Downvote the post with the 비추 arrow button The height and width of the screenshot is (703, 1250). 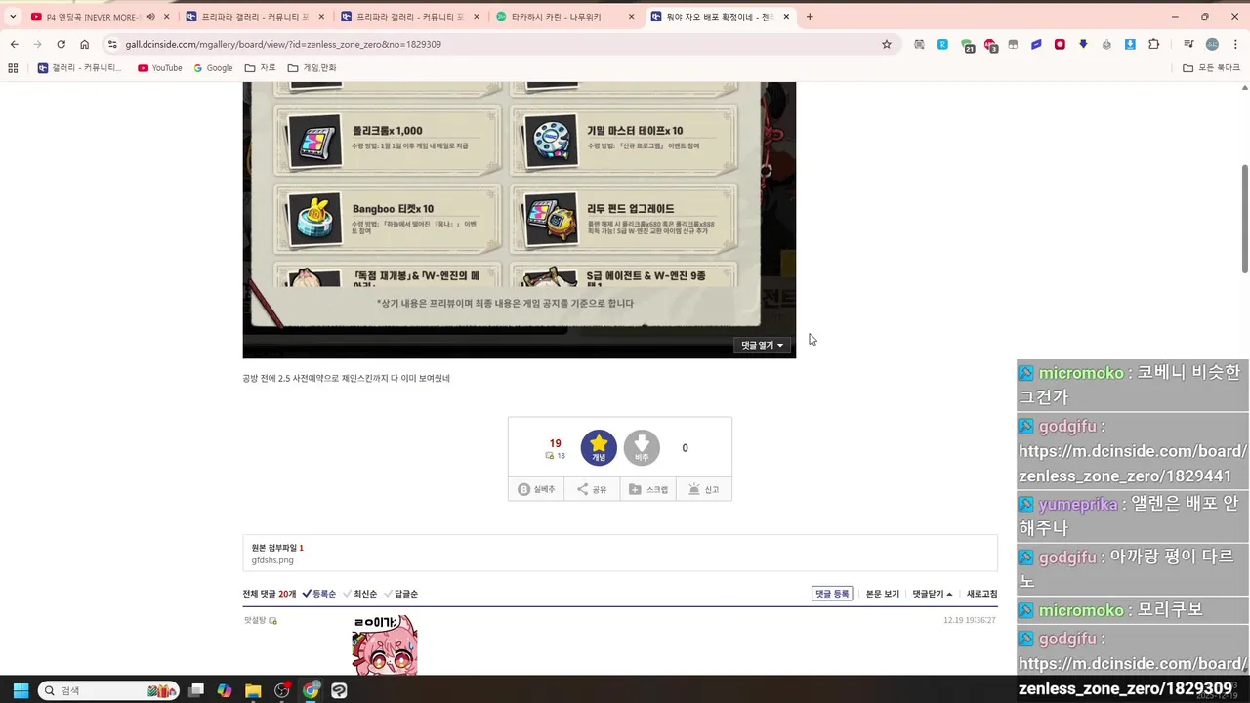[x=642, y=448]
